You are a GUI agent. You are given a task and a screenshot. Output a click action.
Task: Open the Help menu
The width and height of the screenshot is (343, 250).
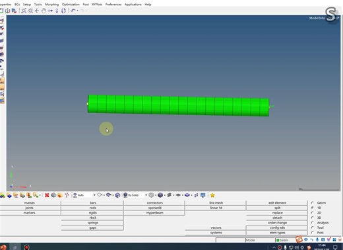point(148,4)
